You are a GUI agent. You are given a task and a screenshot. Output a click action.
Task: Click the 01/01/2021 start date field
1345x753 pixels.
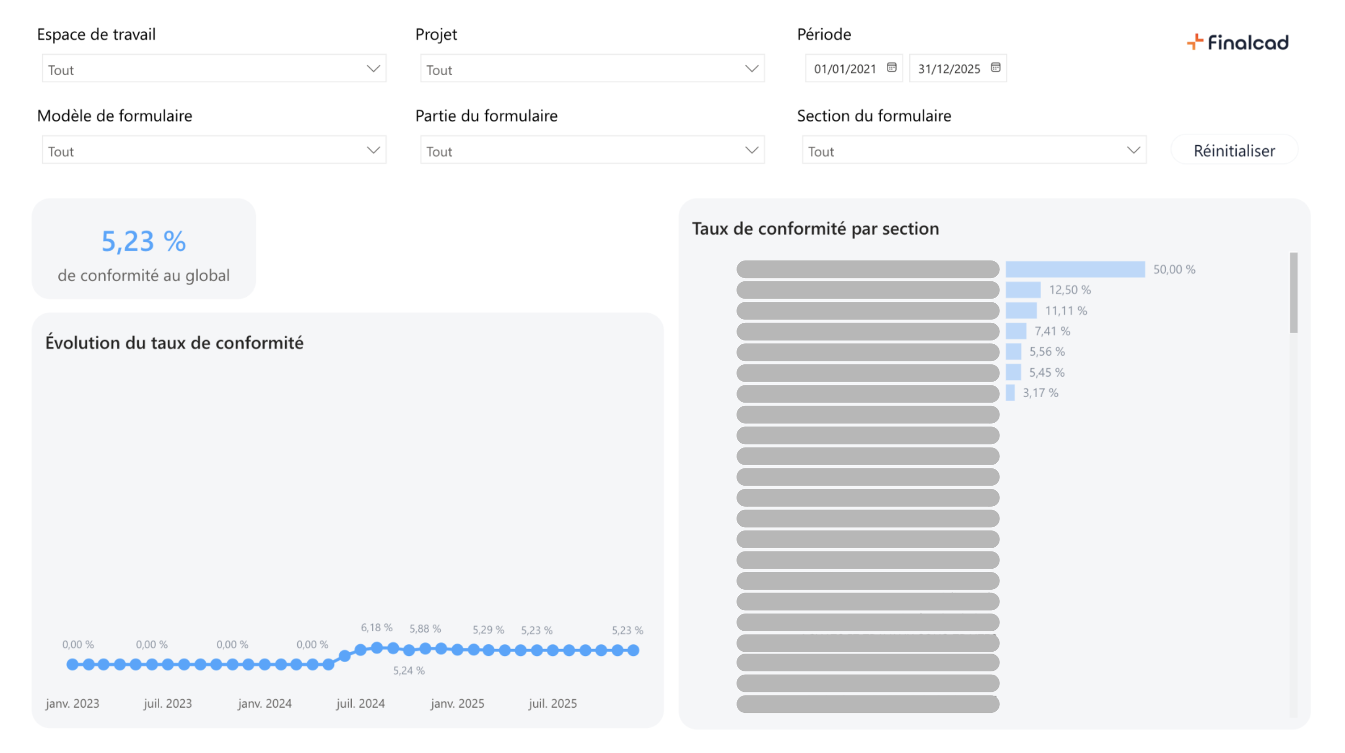click(844, 69)
